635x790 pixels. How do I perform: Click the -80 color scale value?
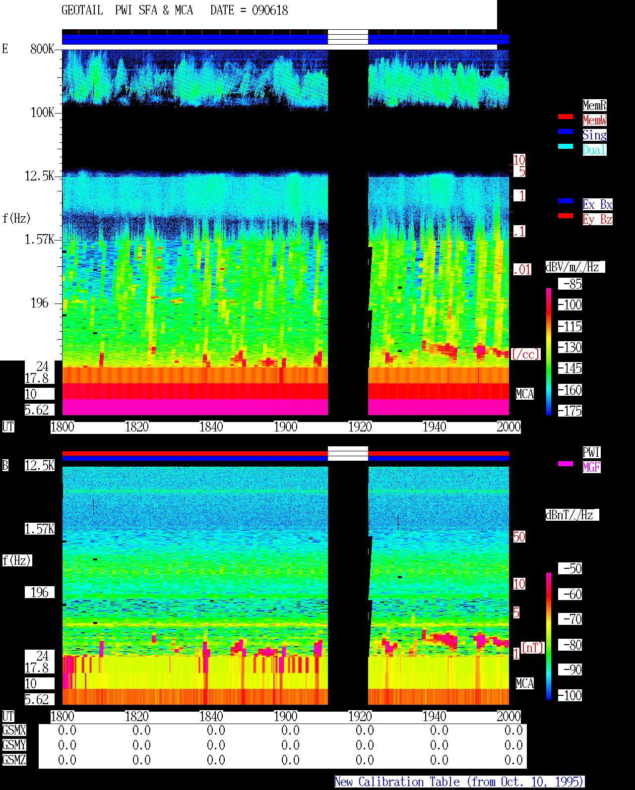pyautogui.click(x=570, y=645)
